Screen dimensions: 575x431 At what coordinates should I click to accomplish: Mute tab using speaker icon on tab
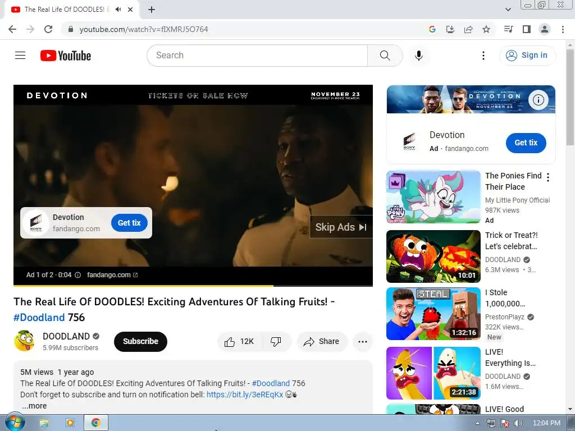click(118, 10)
